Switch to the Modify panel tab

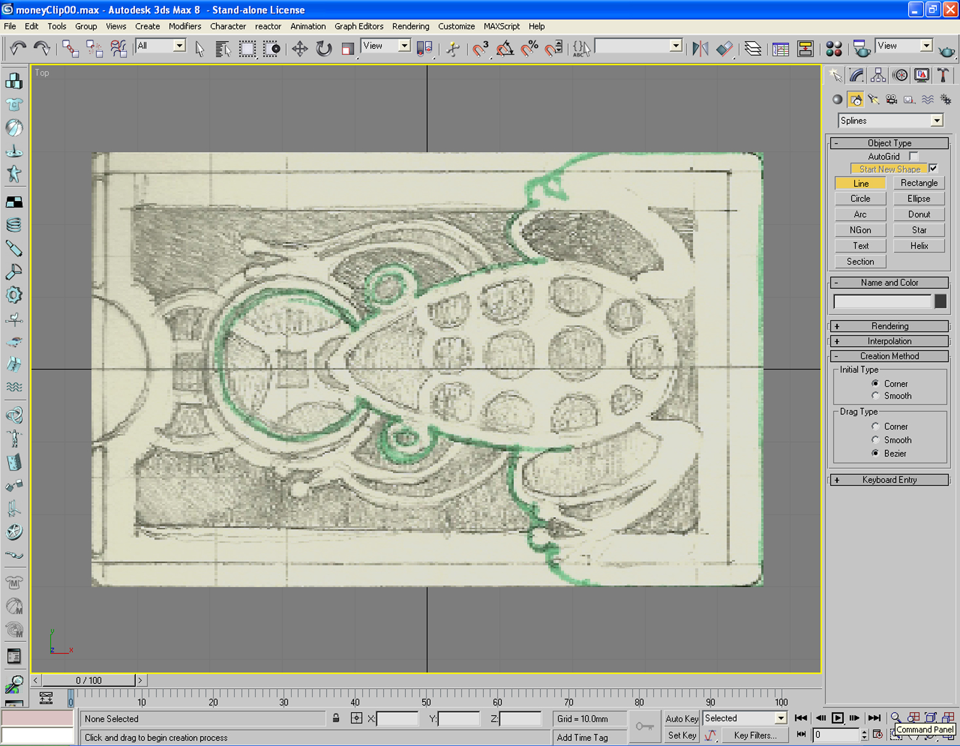[856, 75]
